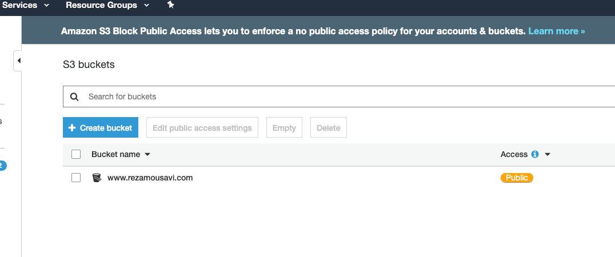Focus the Search for buckets field

[x=339, y=97]
